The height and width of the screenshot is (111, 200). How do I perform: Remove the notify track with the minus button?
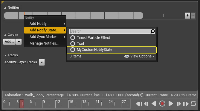pos(193,16)
